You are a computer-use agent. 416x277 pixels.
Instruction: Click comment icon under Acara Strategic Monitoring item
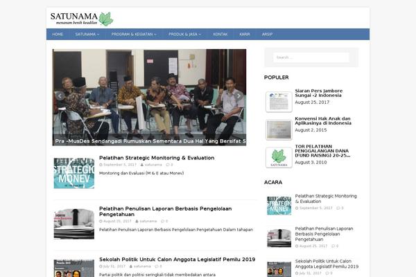pyautogui.click(x=340, y=208)
